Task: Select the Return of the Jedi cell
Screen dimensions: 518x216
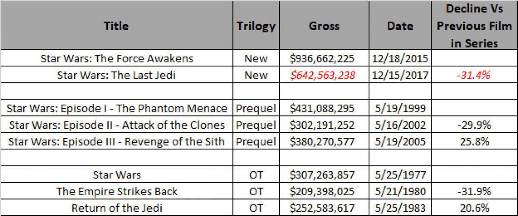Action: [x=117, y=208]
